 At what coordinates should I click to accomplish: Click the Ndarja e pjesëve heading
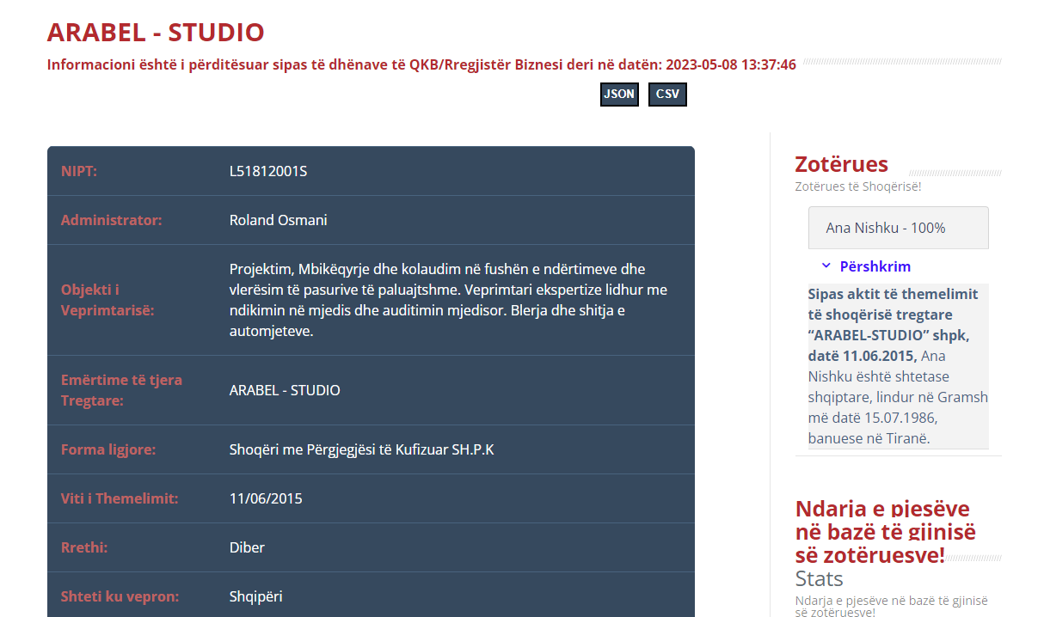click(x=882, y=532)
